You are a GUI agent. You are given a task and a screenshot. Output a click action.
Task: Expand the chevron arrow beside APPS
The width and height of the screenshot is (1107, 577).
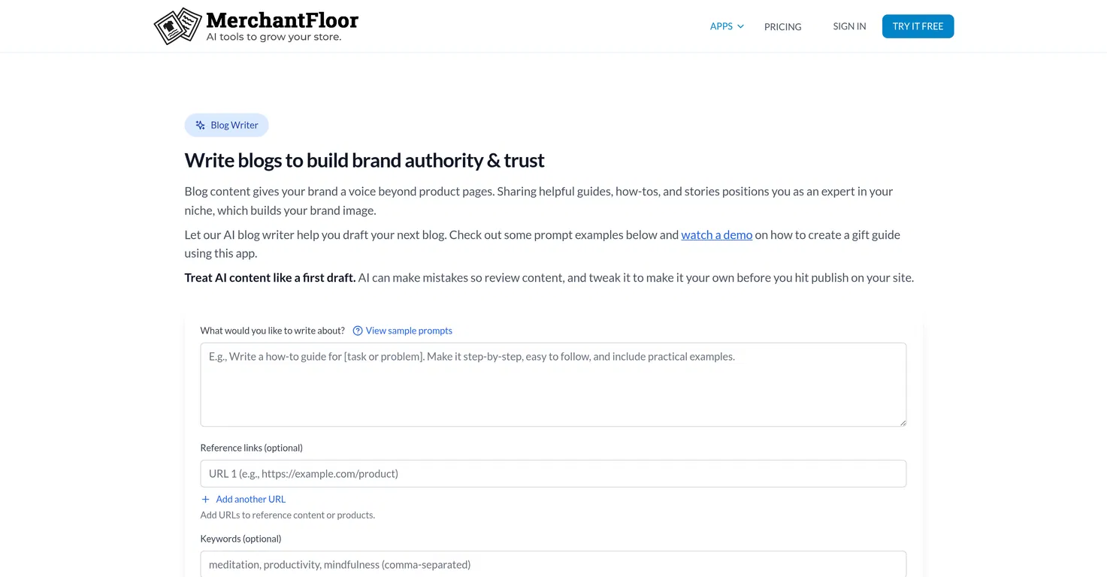(741, 26)
